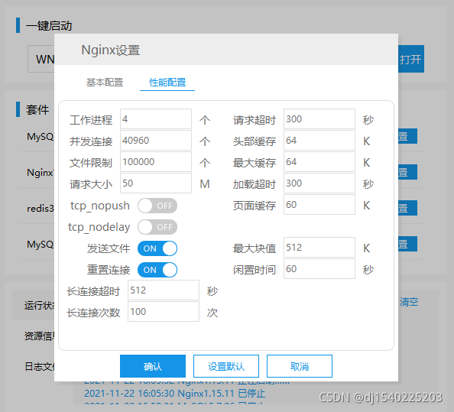The image size is (454, 412).
Task: Toggle the tcp_nopush switch
Action: [157, 206]
